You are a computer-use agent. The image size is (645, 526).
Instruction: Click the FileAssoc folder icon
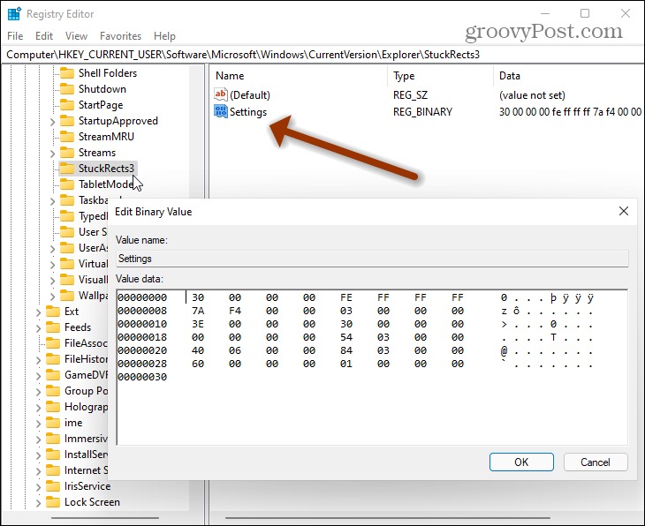click(53, 343)
